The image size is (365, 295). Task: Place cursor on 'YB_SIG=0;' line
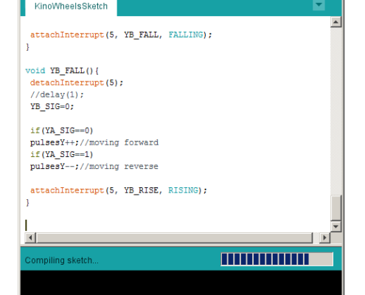52,106
